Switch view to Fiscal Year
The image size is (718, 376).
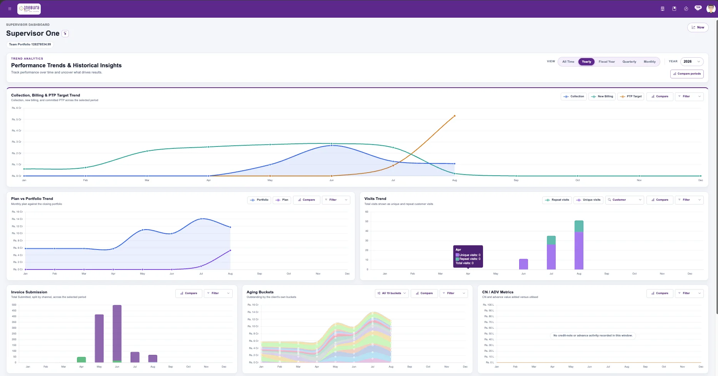606,62
